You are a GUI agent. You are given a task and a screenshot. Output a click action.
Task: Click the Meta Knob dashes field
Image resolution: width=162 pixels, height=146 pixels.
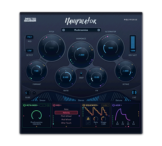(x=43, y=105)
